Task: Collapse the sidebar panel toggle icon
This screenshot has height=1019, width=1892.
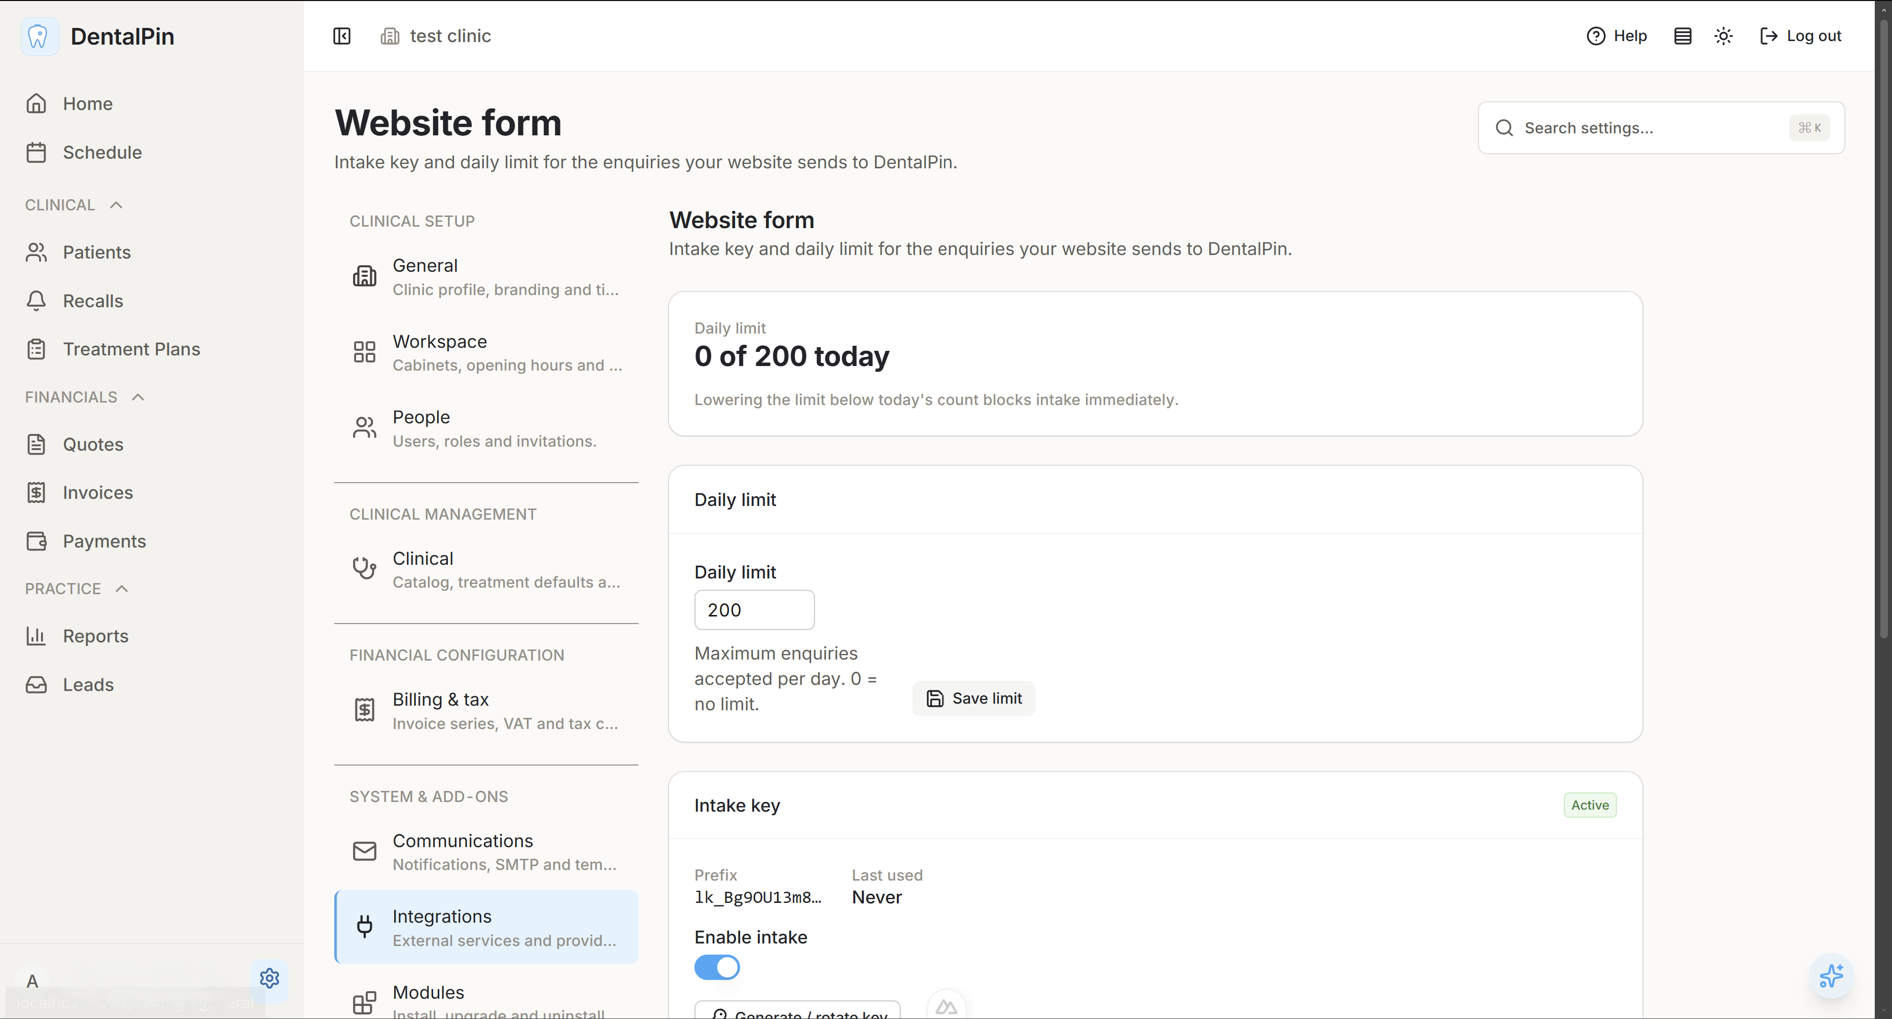Action: click(341, 36)
